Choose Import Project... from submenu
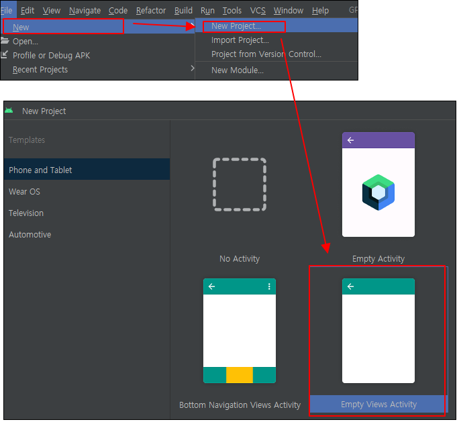The width and height of the screenshot is (459, 424). click(x=276, y=40)
